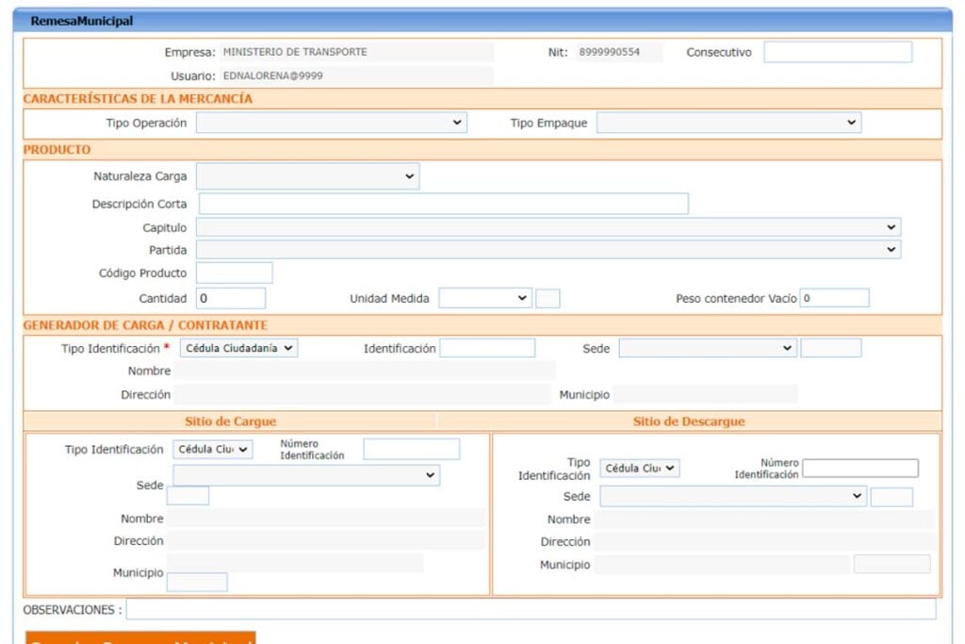
Task: Expand the Partida dropdown list
Action: point(548,250)
